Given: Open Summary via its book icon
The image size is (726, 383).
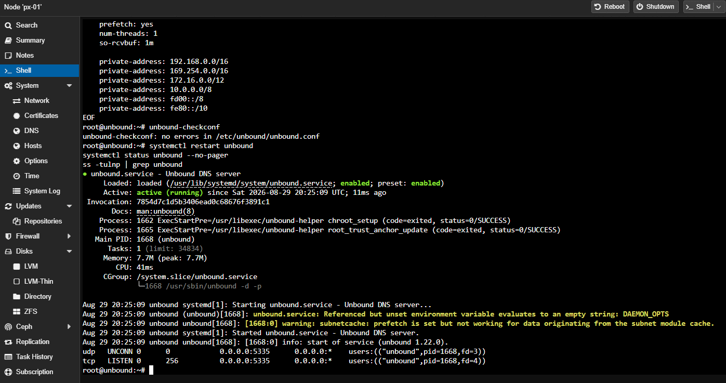Looking at the screenshot, I should click(x=8, y=40).
